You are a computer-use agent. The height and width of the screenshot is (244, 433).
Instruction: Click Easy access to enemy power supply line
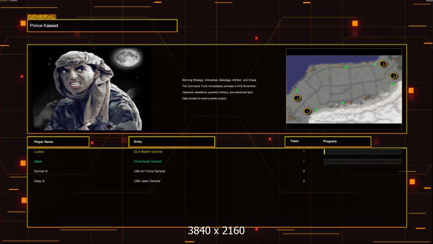pyautogui.click(x=204, y=98)
